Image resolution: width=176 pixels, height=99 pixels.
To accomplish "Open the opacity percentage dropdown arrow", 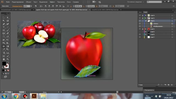I will point(31,6).
